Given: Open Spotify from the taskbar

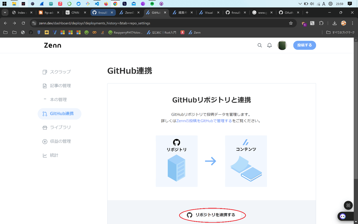Looking at the screenshot, I should 152,4.
